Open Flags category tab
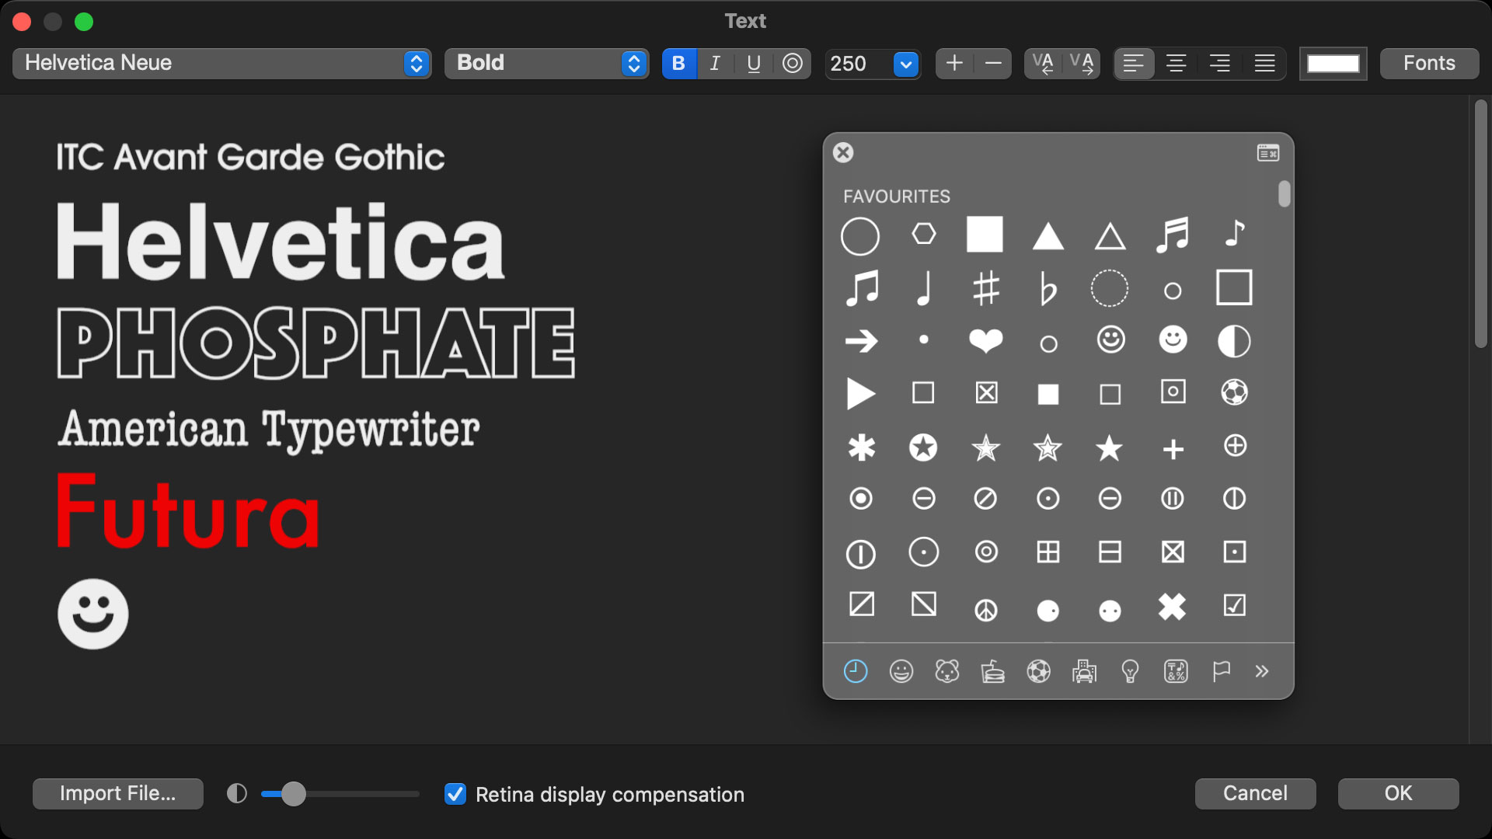This screenshot has width=1492, height=839. (x=1222, y=671)
